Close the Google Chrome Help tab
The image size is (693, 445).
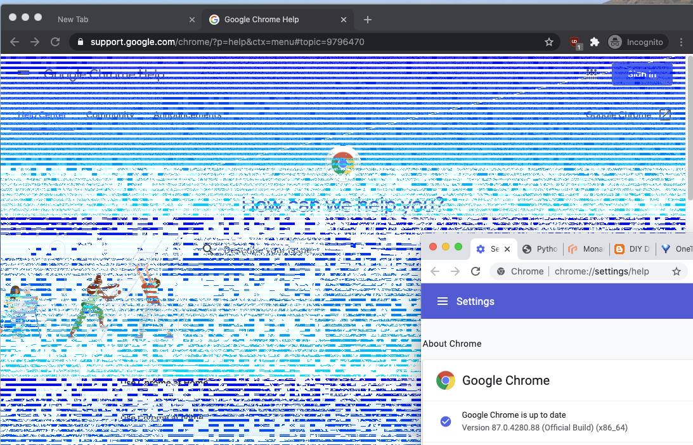click(x=344, y=20)
